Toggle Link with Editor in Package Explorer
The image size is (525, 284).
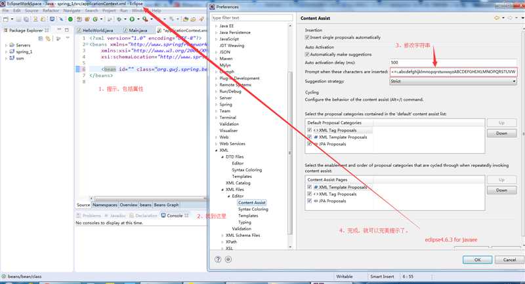point(48,39)
